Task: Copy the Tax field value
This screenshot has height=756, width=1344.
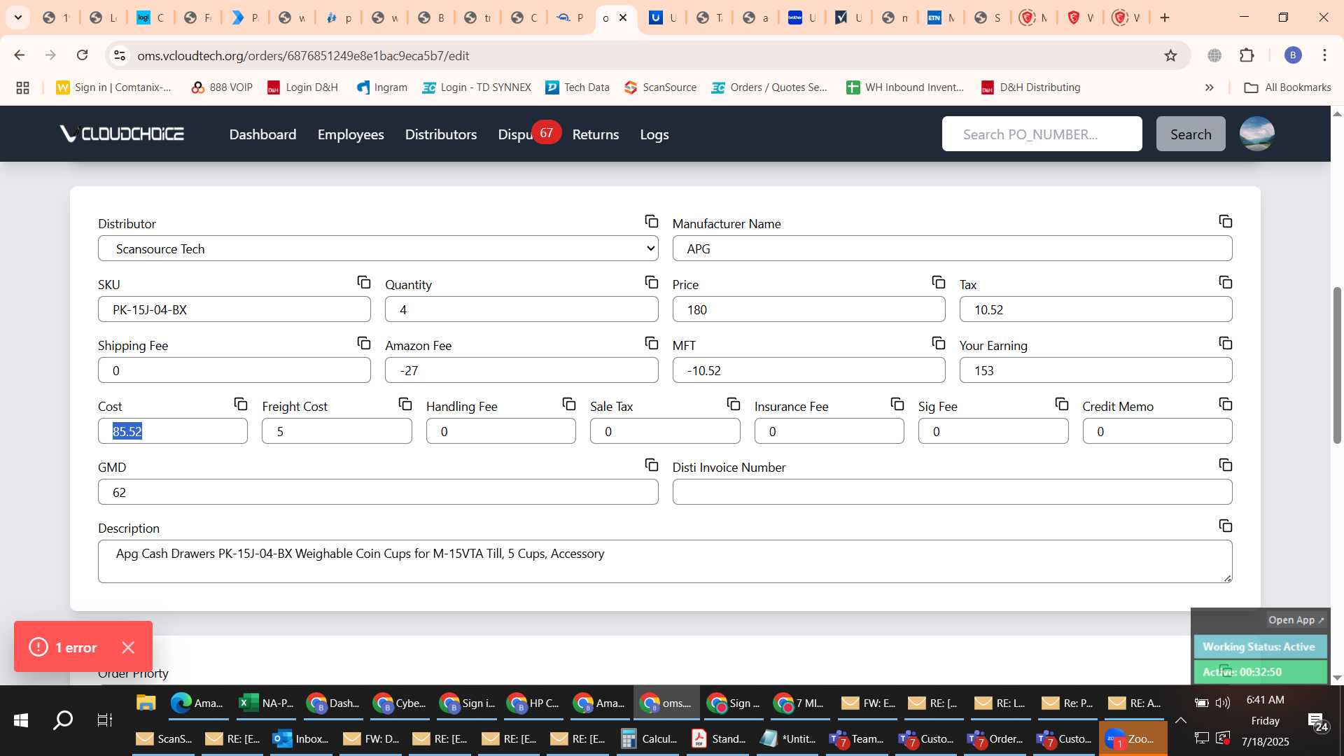Action: point(1225,282)
